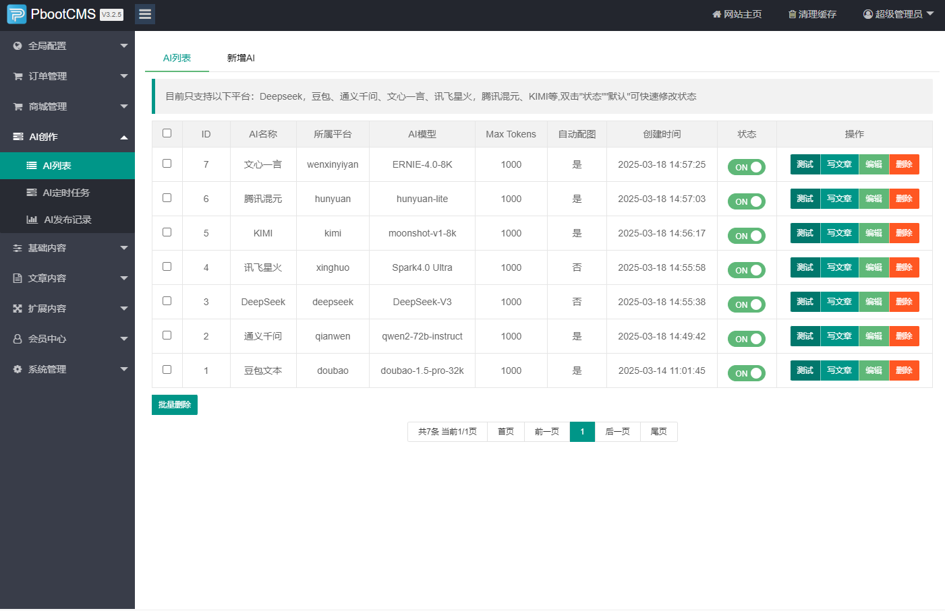Click the AI发布记录 chart icon
The image size is (945, 613).
[x=32, y=220]
